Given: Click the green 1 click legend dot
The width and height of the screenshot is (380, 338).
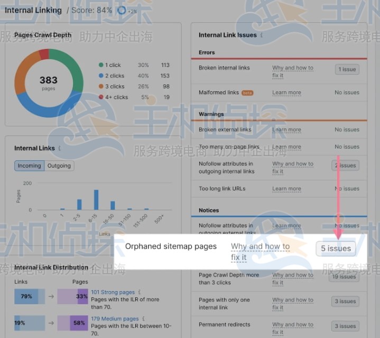Looking at the screenshot, I should 101,65.
